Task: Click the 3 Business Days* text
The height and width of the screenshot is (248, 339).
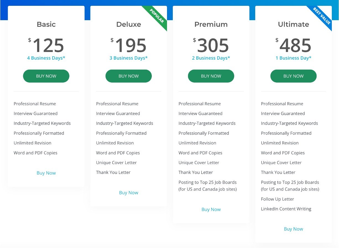Action: 129,58
